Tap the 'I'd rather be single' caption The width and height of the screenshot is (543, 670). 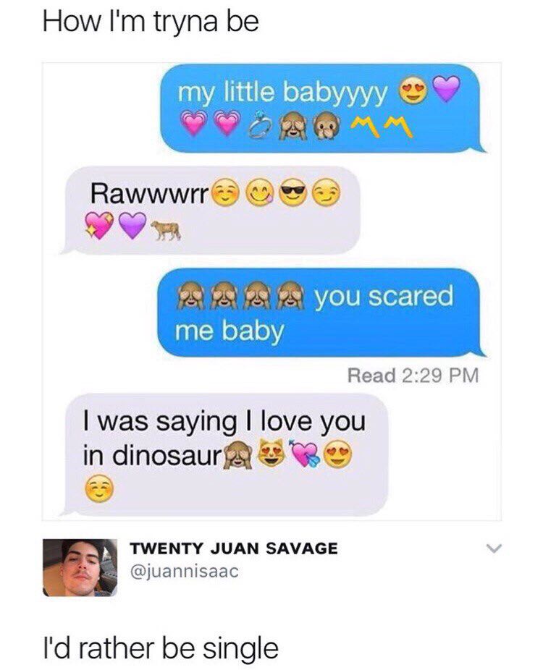click(160, 648)
